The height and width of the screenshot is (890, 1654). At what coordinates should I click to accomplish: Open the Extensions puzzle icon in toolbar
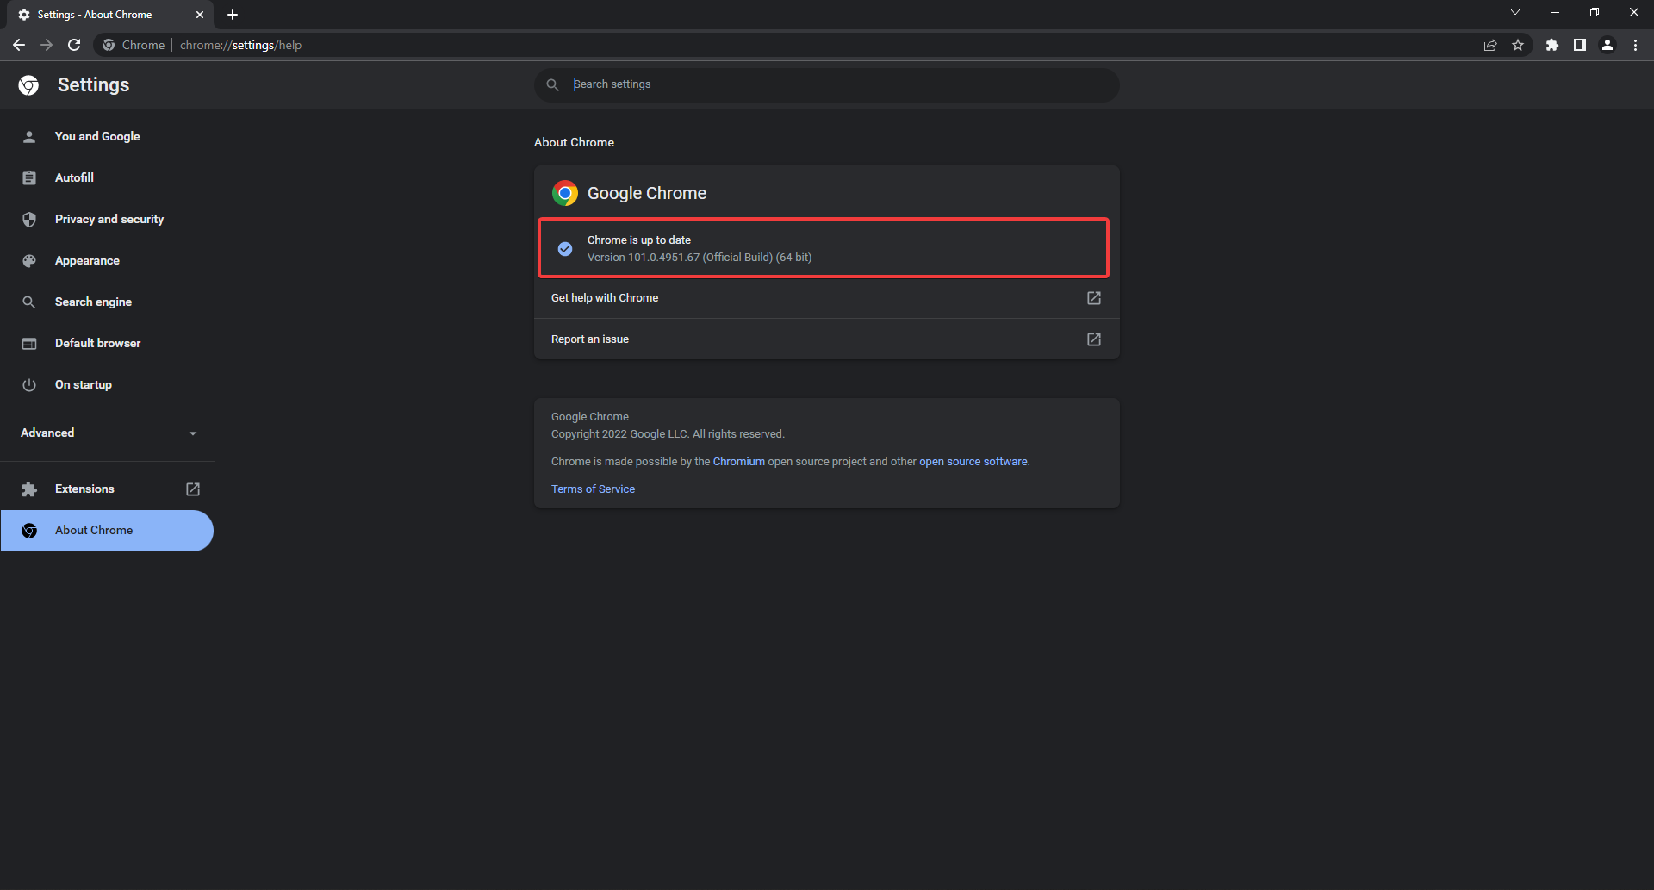click(x=1552, y=45)
